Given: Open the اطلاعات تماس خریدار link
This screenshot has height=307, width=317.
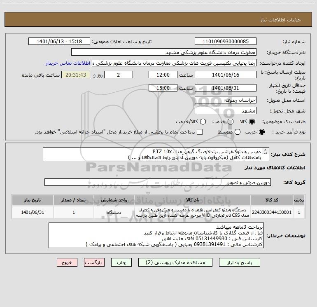Looking at the screenshot, I should 68,63.
